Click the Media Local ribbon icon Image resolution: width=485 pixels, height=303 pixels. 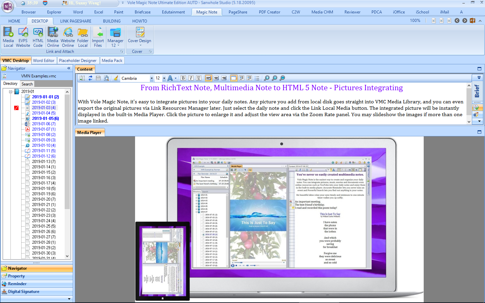pyautogui.click(x=8, y=37)
